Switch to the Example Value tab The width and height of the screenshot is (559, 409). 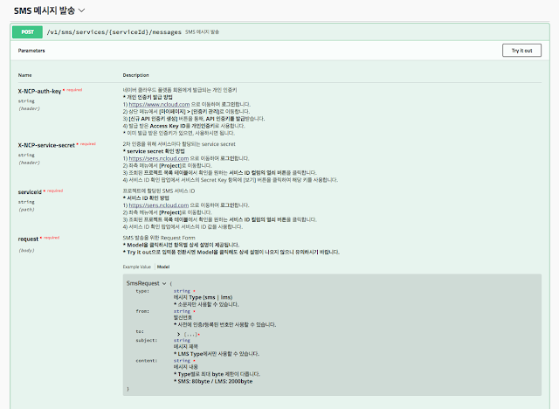[137, 267]
